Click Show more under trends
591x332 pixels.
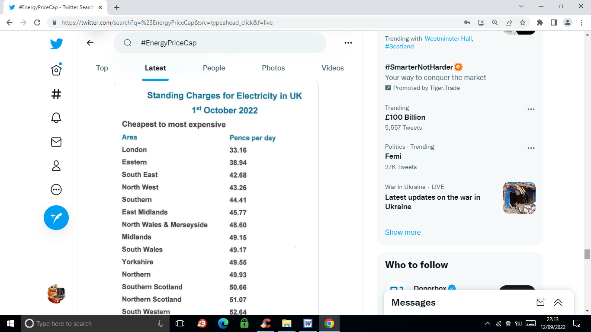pos(403,232)
